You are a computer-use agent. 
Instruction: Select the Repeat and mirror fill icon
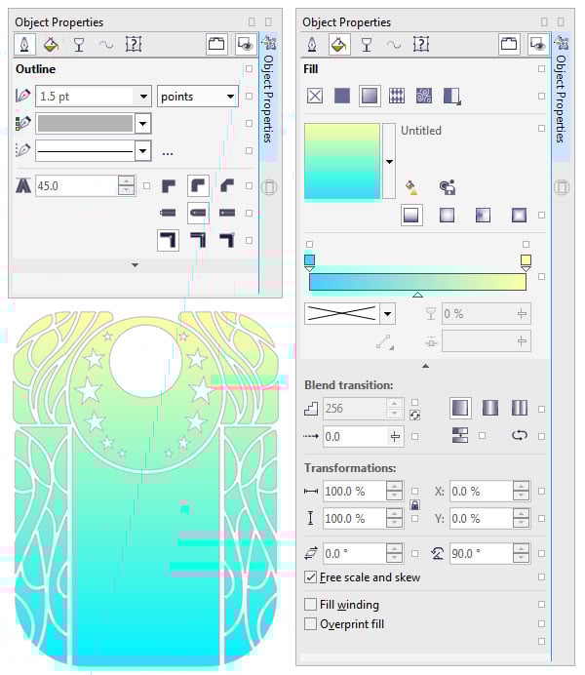coord(489,408)
